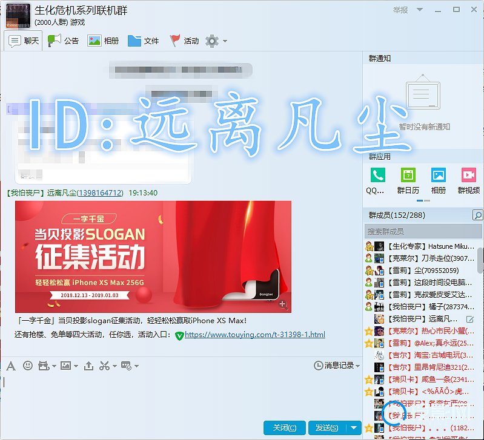Open the 群日历 calendar app
484x440 pixels.
[408, 181]
